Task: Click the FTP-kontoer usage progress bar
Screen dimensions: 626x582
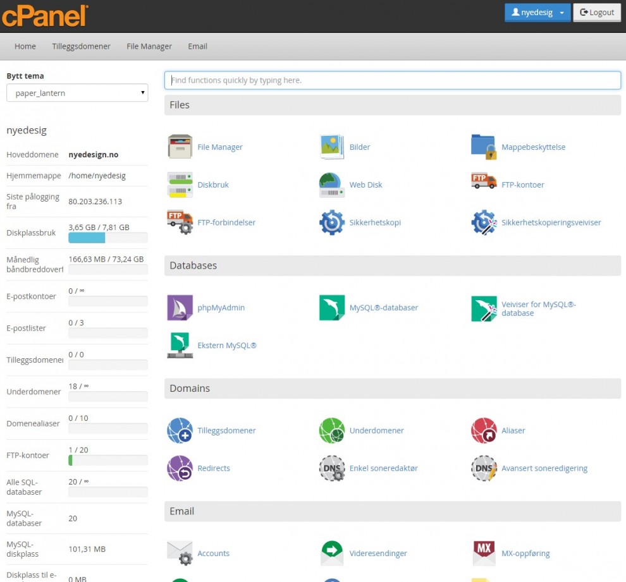Action: 107,460
